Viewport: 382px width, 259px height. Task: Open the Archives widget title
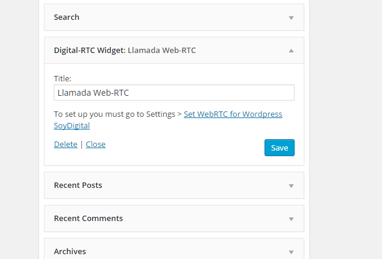70,252
